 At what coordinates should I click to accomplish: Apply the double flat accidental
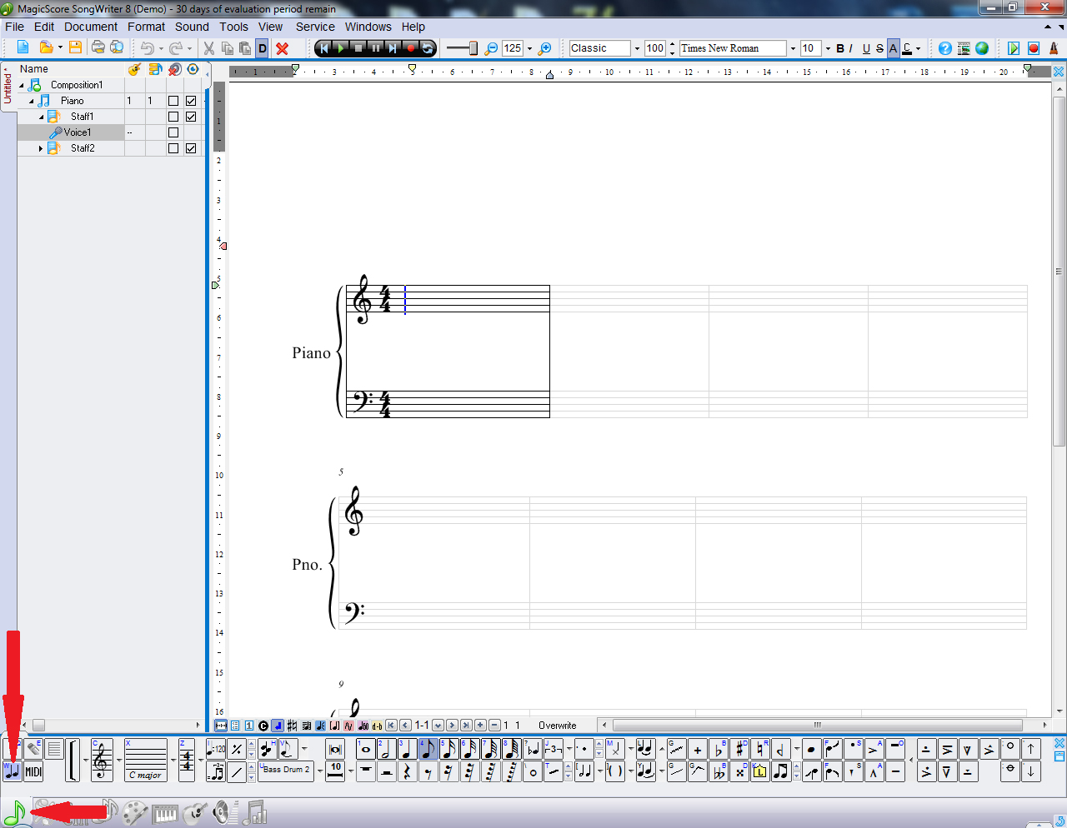click(719, 772)
